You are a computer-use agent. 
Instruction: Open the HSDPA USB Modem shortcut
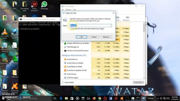click(15, 34)
